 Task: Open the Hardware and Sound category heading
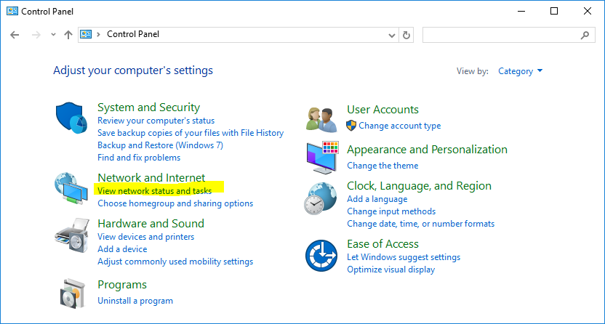151,224
